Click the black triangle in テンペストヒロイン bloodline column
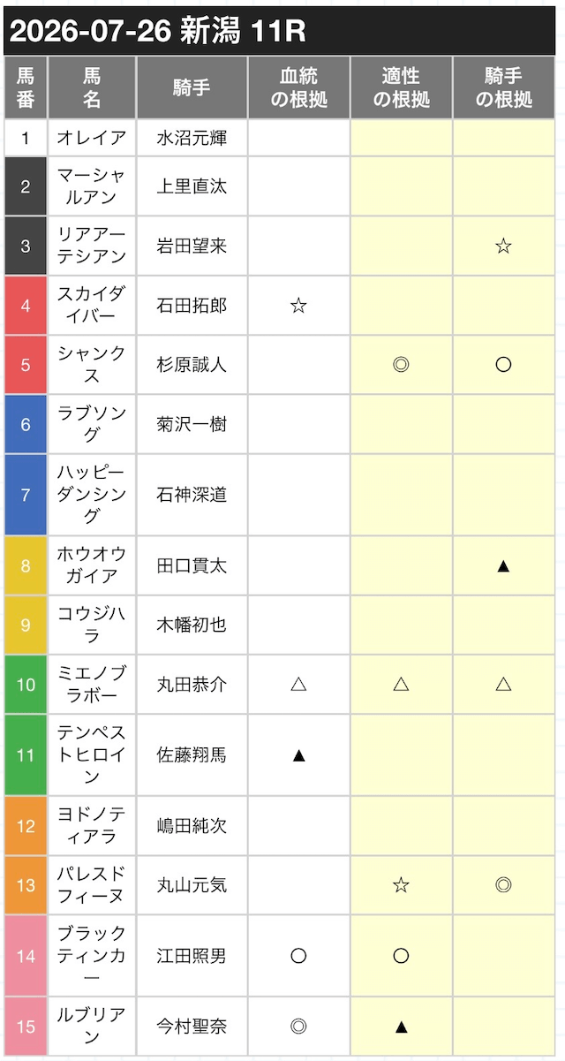The height and width of the screenshot is (1061, 565). 298,754
